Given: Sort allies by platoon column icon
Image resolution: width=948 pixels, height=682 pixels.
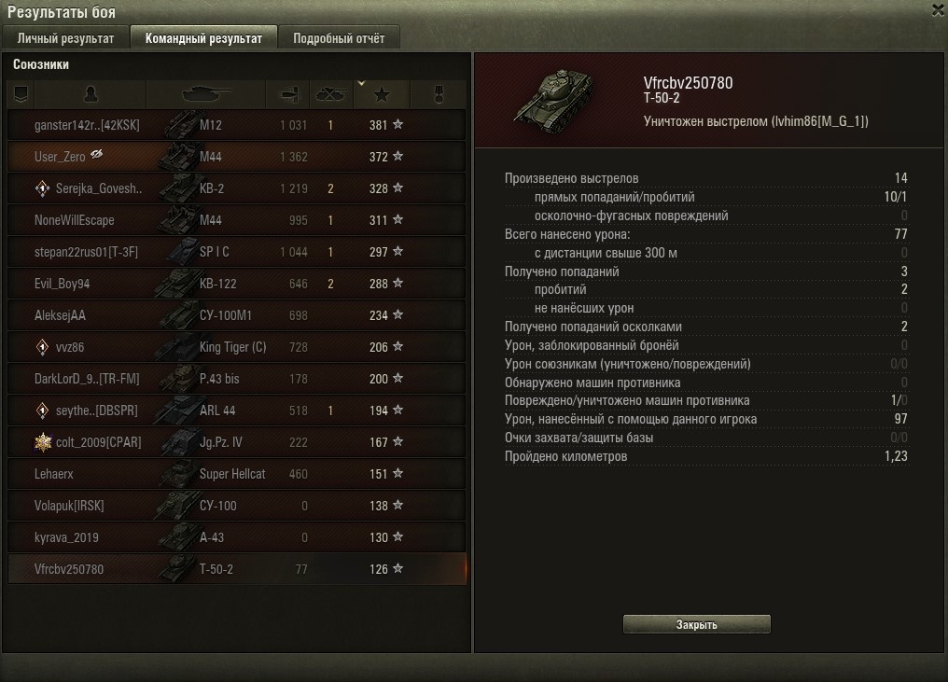Looking at the screenshot, I should click(21, 94).
